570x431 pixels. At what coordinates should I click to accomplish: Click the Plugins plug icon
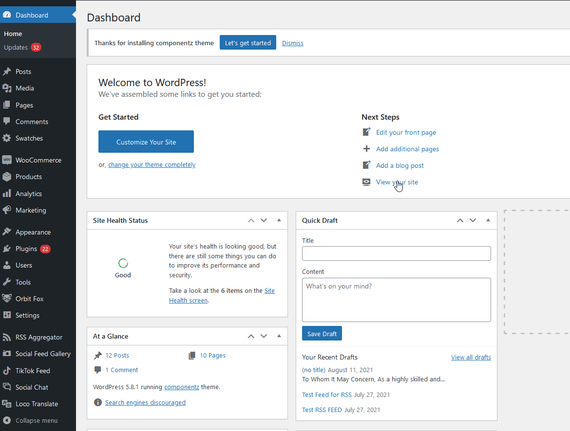(x=7, y=249)
